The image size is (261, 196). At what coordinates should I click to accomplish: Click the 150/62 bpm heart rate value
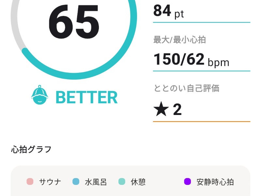click(191, 60)
